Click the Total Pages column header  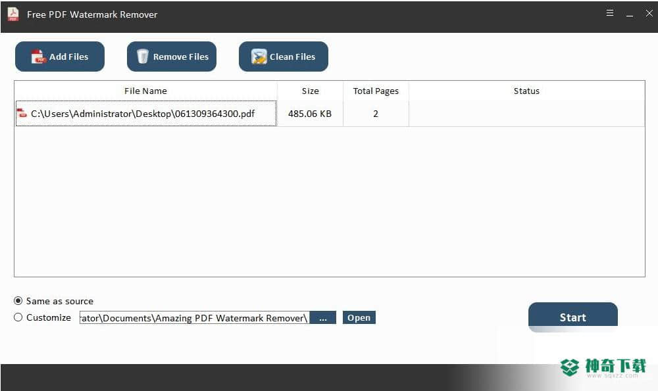[x=376, y=91]
